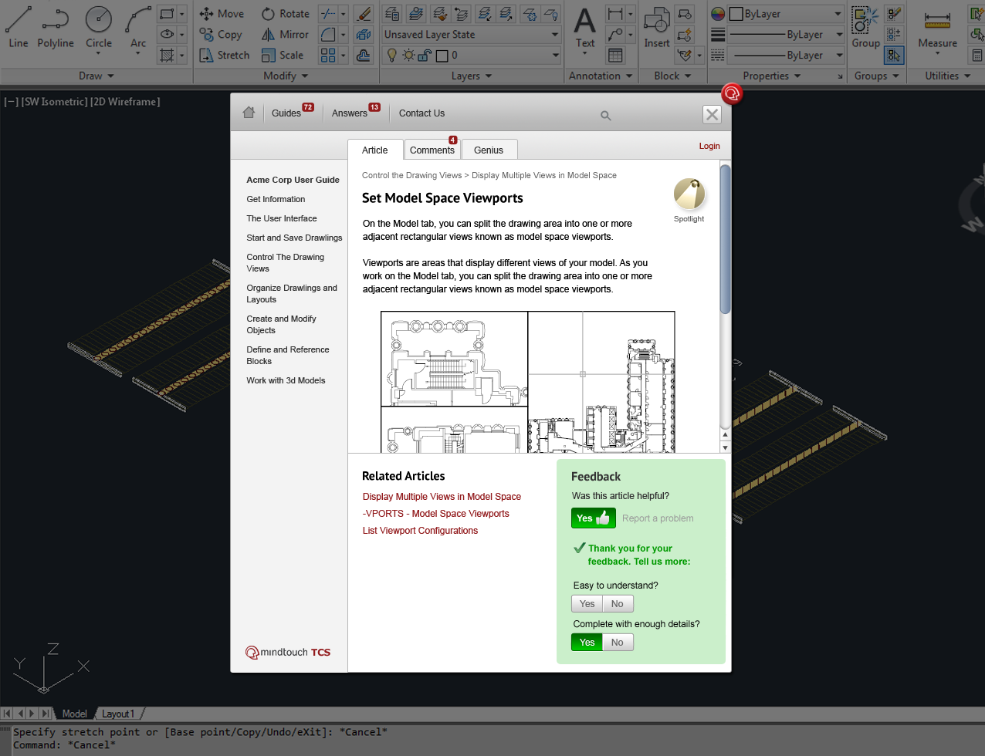Click the Linear dimension icon
This screenshot has height=756, width=985.
click(x=615, y=14)
